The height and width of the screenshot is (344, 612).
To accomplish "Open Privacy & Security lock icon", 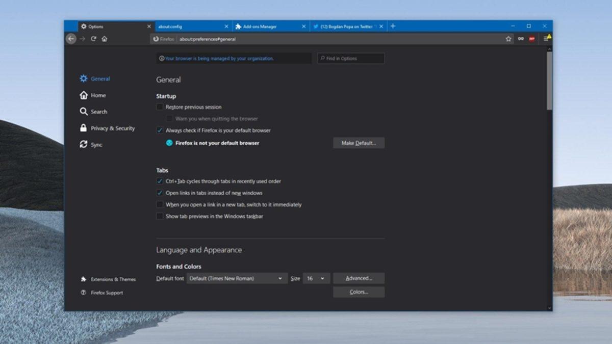I will tap(83, 128).
